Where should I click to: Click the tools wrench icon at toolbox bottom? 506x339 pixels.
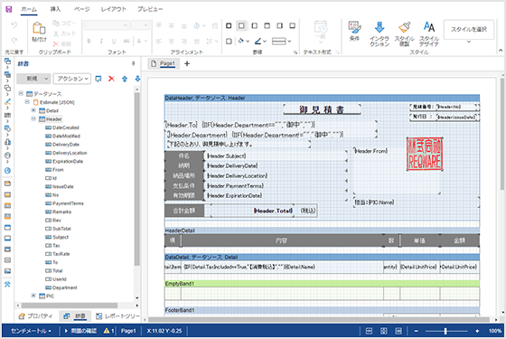[x=7, y=284]
